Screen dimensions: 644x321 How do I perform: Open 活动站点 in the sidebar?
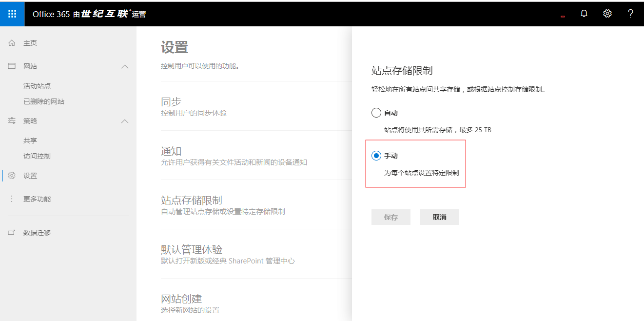[37, 86]
